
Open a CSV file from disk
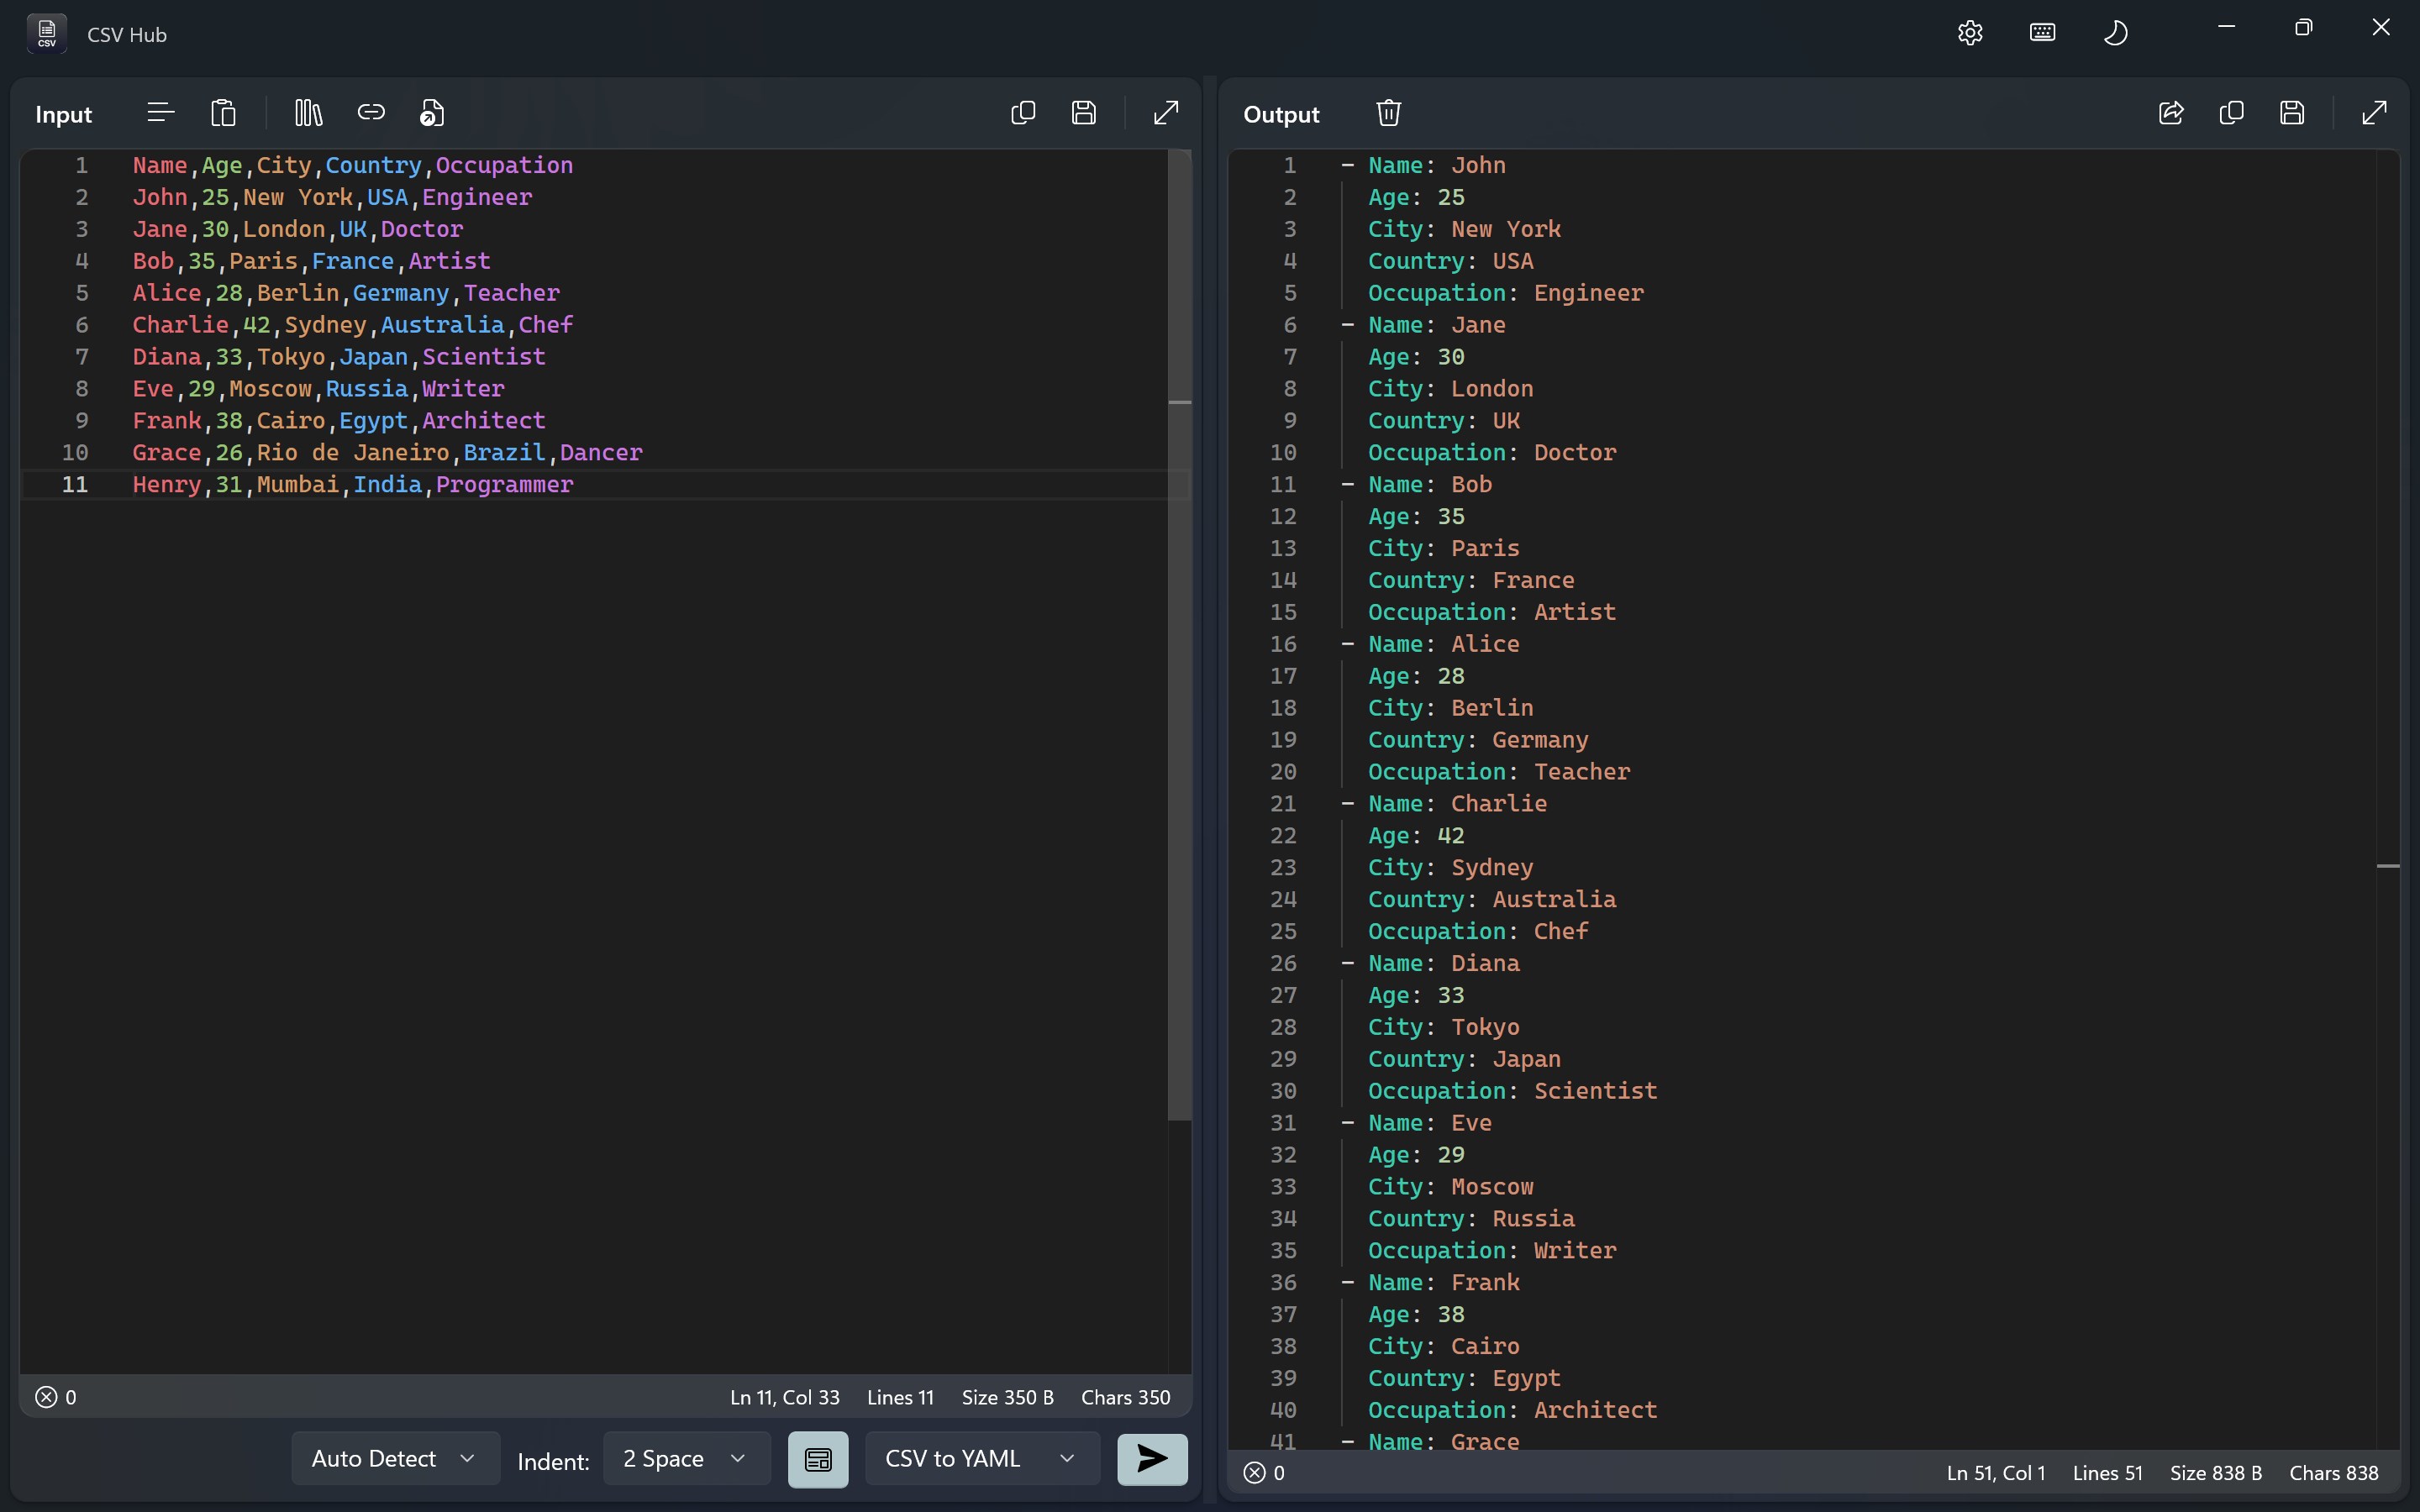click(431, 112)
